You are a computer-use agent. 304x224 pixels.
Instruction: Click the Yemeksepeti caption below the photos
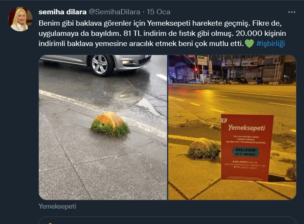coord(57,206)
